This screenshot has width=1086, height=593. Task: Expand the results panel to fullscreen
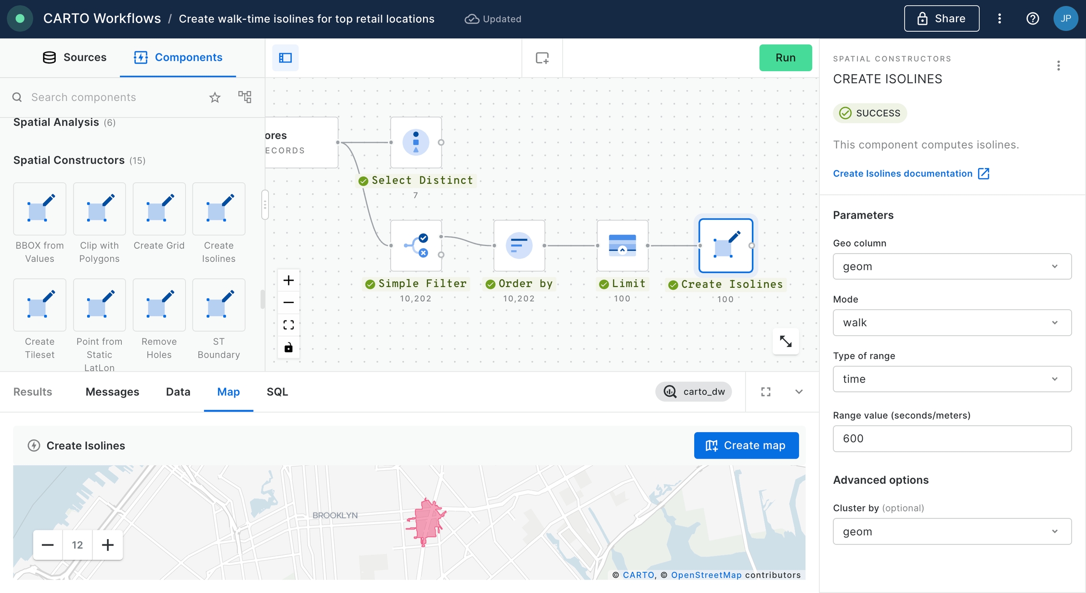[x=765, y=392]
